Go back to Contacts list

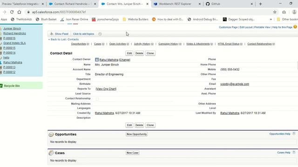coord(63,39)
